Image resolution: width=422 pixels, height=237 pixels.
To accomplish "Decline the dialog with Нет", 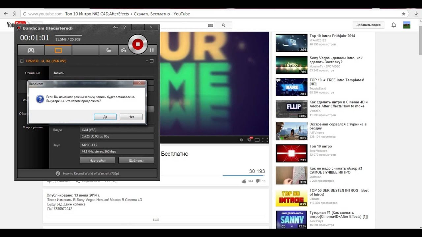I will [131, 117].
